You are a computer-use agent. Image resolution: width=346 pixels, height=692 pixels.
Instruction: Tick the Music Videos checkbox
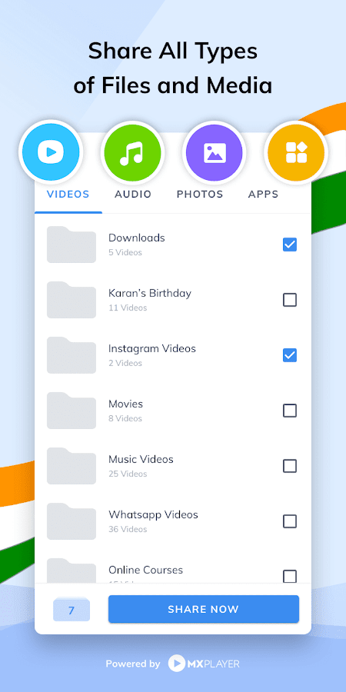pos(290,466)
